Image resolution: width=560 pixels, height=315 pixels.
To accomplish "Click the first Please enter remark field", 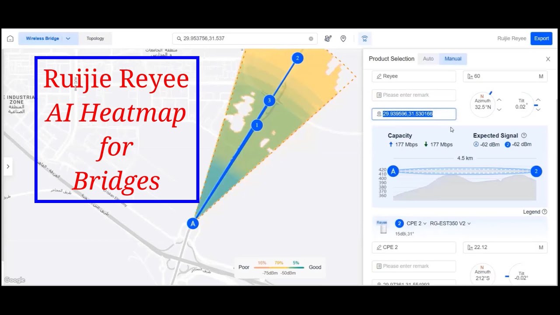I will 414,95.
